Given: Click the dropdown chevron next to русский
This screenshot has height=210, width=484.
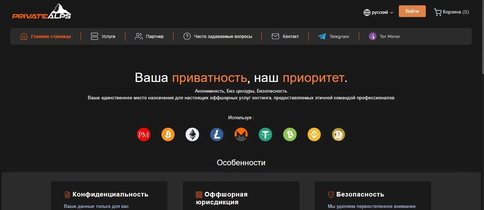Looking at the screenshot, I should coord(392,13).
